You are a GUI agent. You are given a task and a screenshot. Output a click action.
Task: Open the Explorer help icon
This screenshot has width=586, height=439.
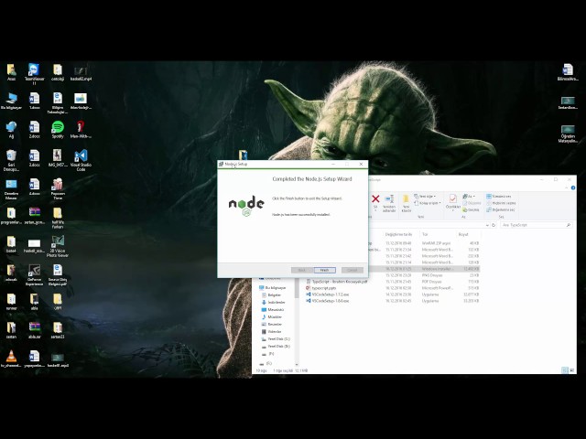click(x=573, y=187)
